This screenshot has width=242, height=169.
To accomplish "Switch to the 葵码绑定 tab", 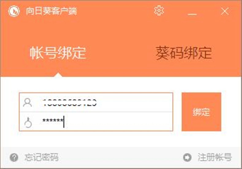I will (x=184, y=53).
